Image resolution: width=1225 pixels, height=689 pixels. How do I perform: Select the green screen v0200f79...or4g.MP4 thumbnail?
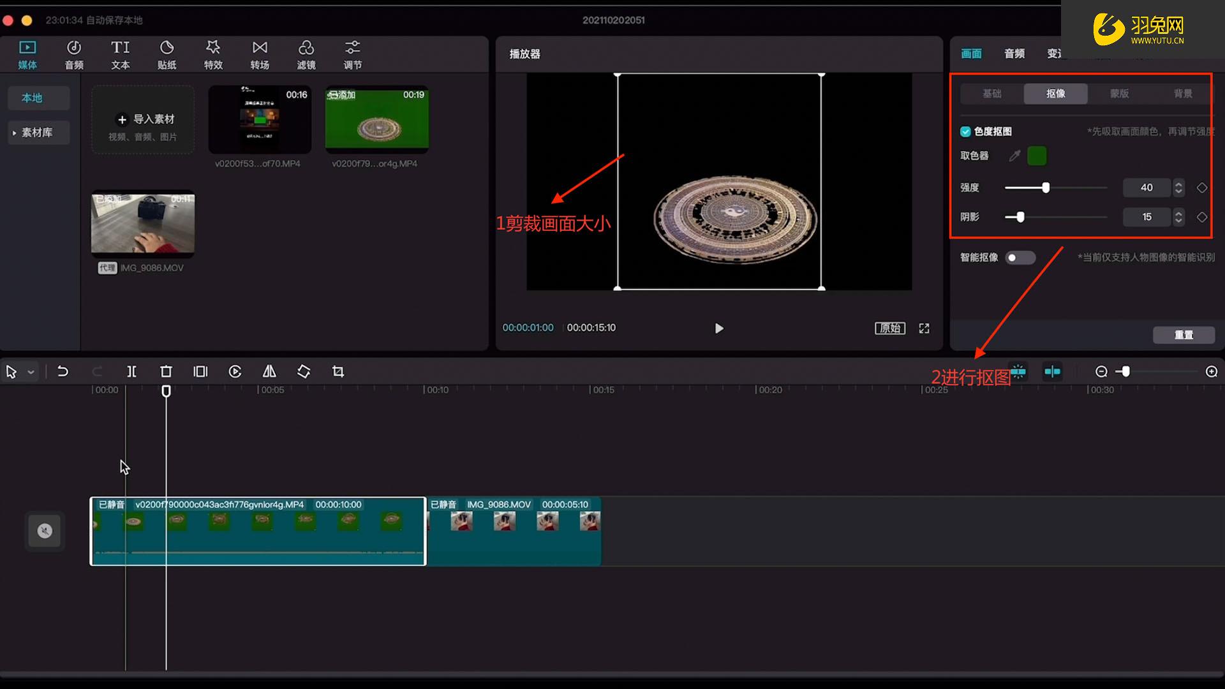click(377, 119)
